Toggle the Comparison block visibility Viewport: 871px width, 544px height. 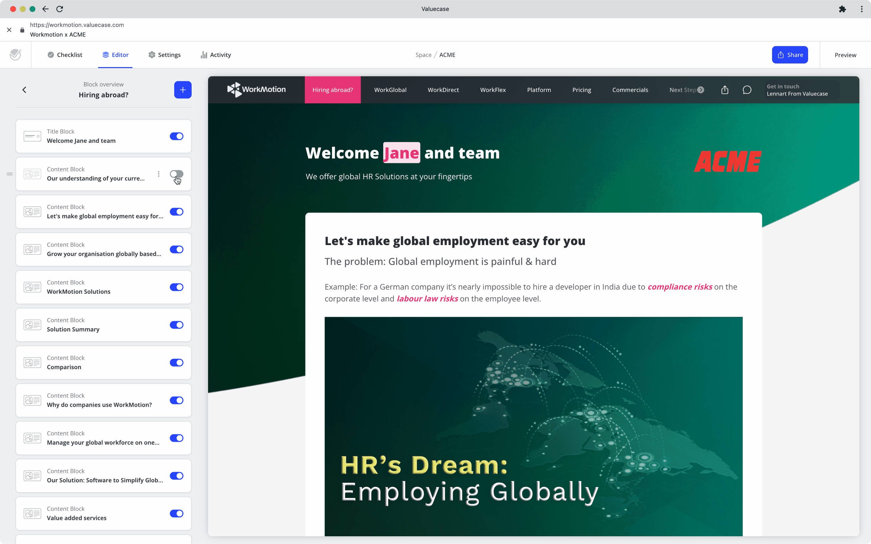click(x=177, y=363)
